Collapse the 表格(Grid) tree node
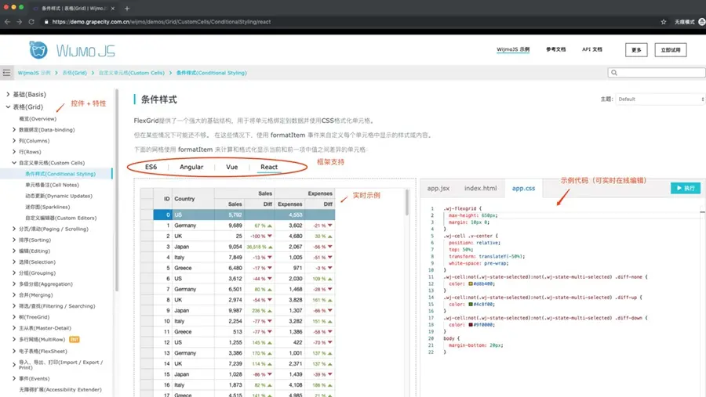Screen dimensions: 706x397 coord(8,107)
